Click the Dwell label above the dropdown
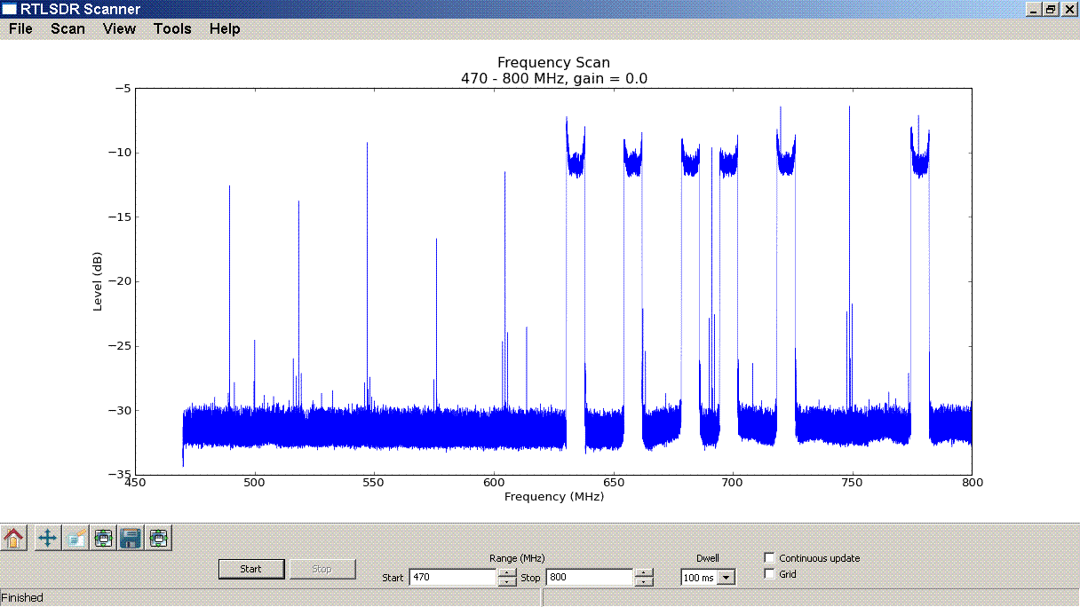The width and height of the screenshot is (1080, 607). pyautogui.click(x=708, y=558)
